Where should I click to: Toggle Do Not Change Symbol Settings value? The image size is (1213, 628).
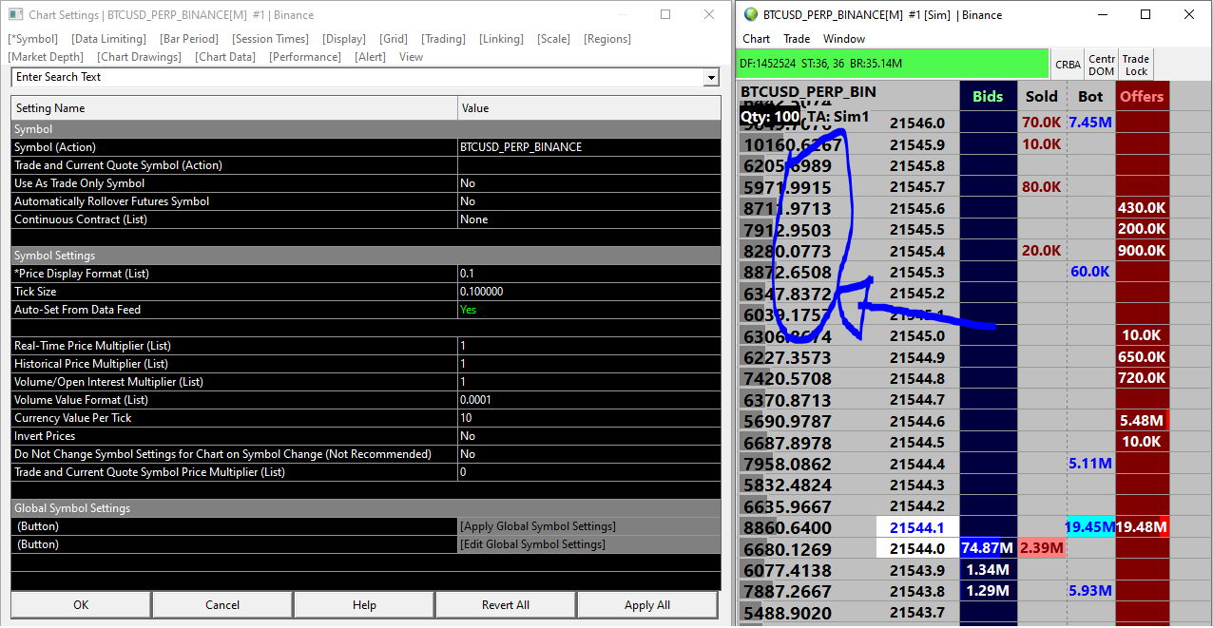[x=589, y=454]
